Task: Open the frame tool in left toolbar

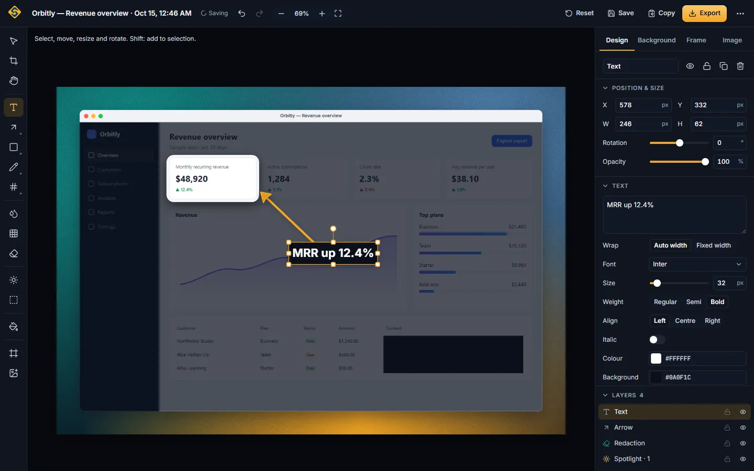Action: pyautogui.click(x=14, y=353)
